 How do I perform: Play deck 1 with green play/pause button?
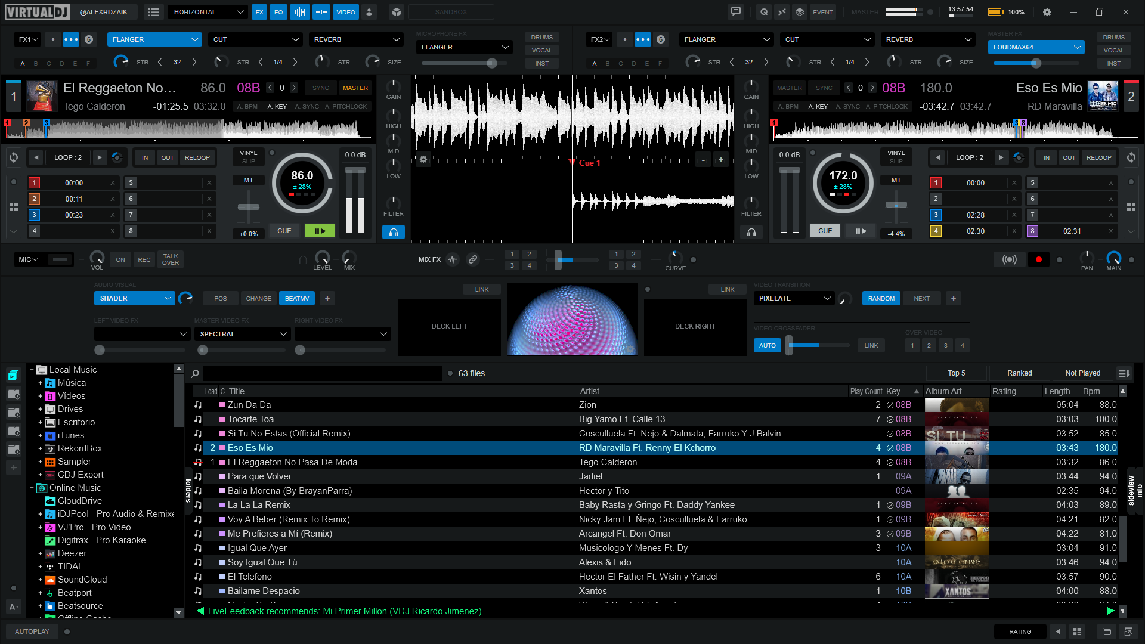point(320,231)
